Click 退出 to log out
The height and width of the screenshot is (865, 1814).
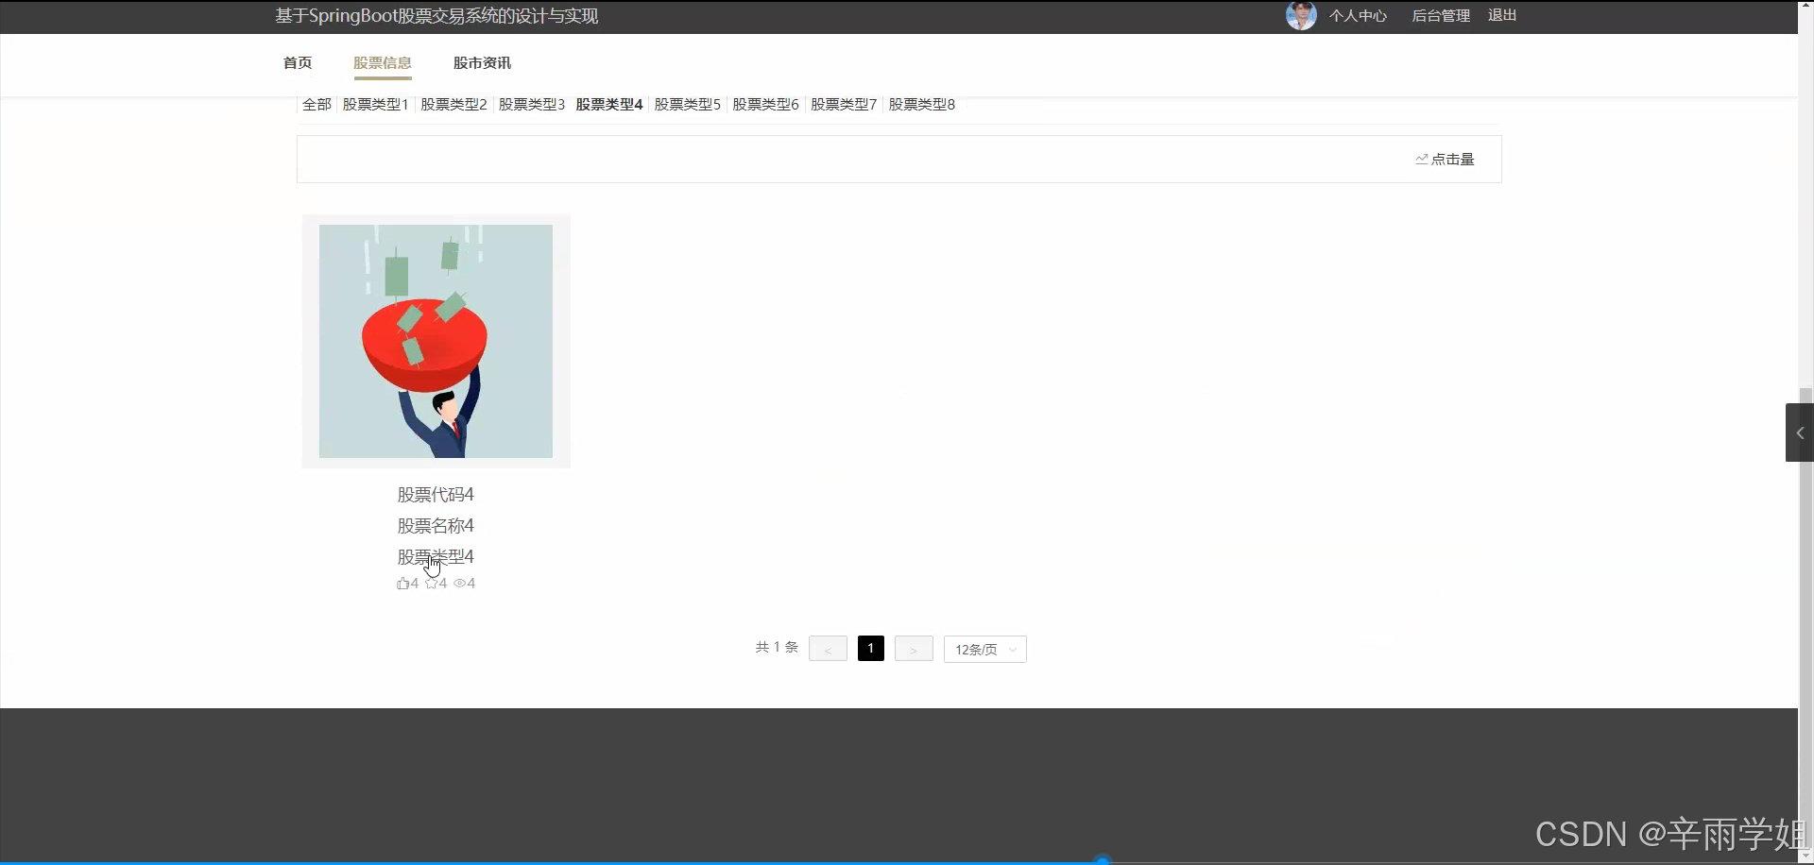point(1502,15)
